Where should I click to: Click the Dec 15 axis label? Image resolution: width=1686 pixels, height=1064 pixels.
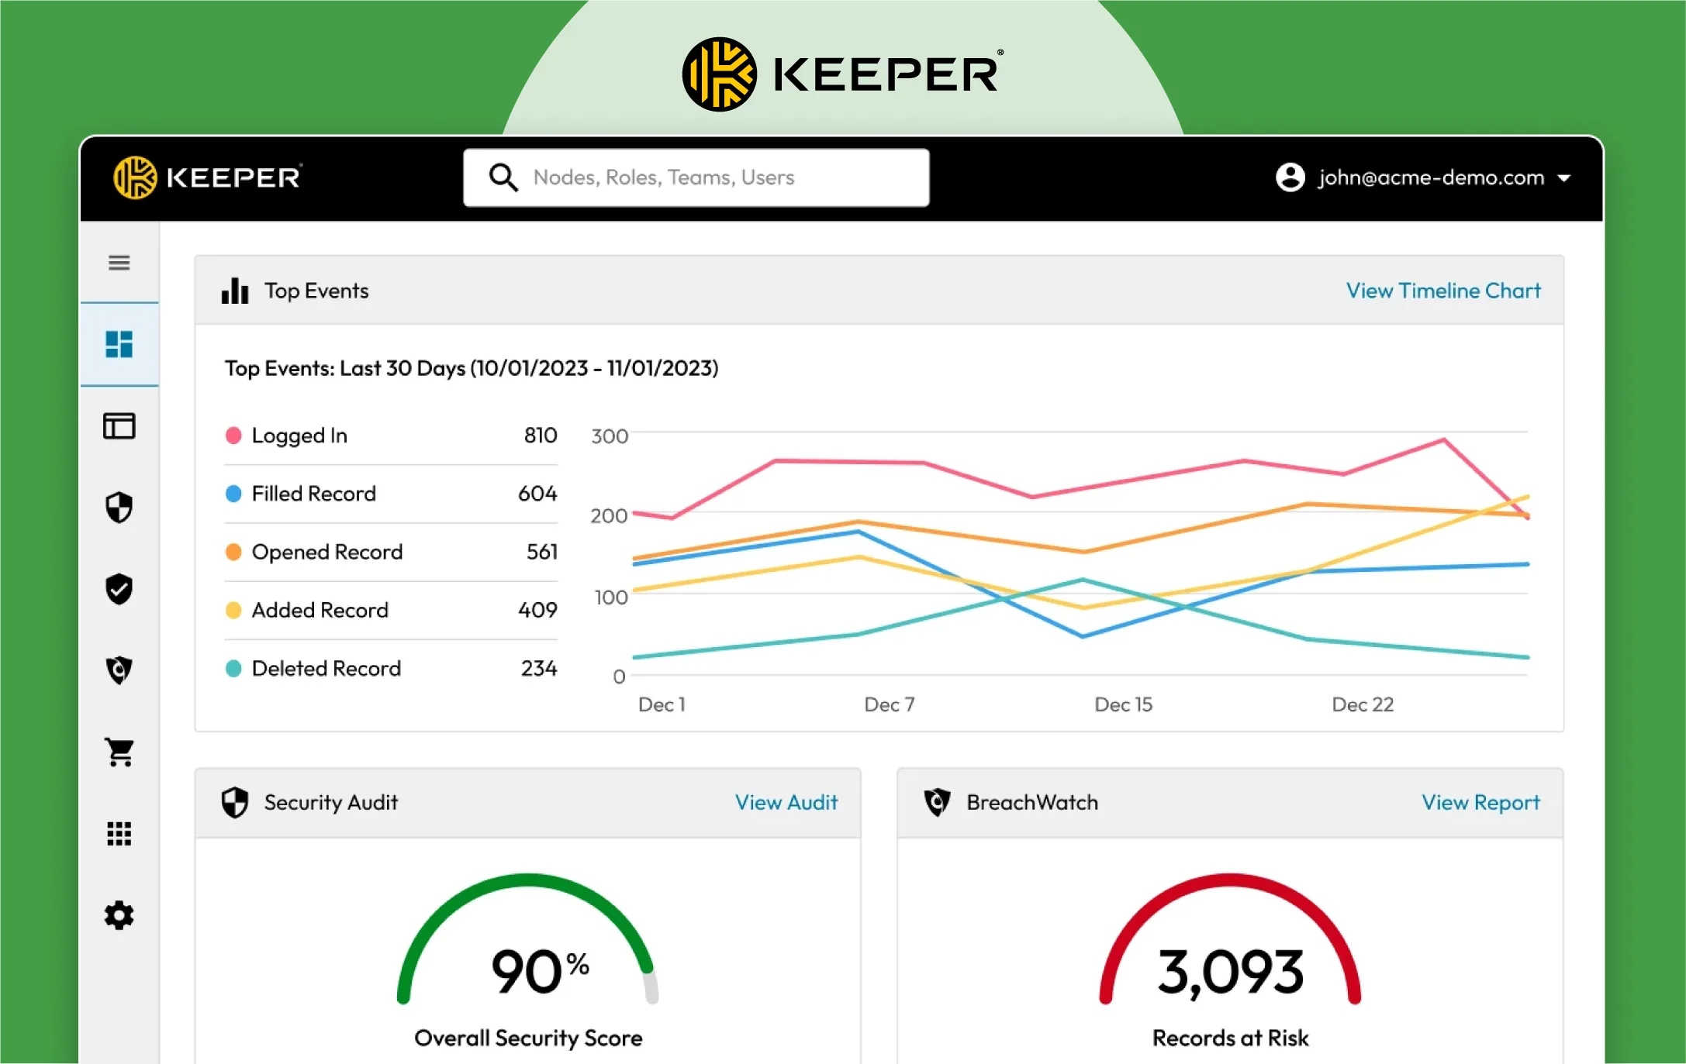(x=1123, y=704)
